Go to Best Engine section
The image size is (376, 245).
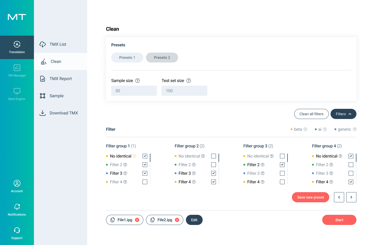point(17,91)
